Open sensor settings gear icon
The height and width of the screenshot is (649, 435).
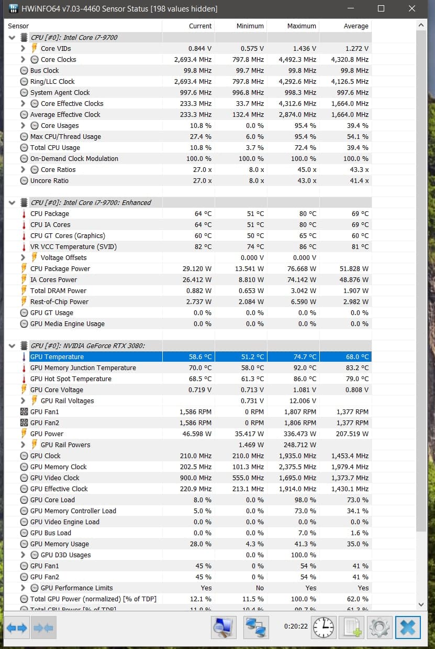pos(380,627)
